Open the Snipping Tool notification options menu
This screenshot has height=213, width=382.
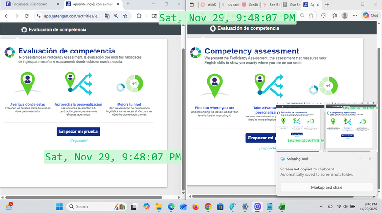(359, 159)
